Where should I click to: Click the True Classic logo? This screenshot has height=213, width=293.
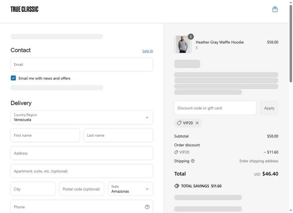[24, 9]
